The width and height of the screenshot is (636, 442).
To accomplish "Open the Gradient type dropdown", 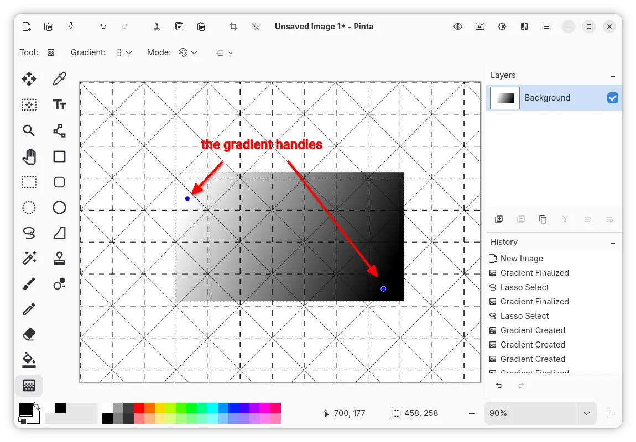I will (123, 52).
